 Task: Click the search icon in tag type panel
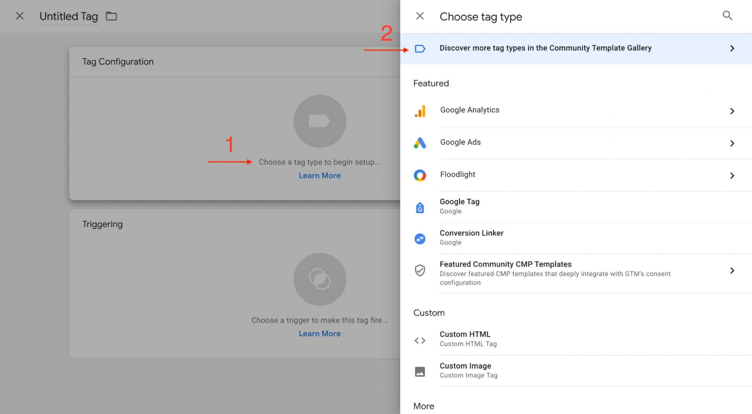point(727,15)
